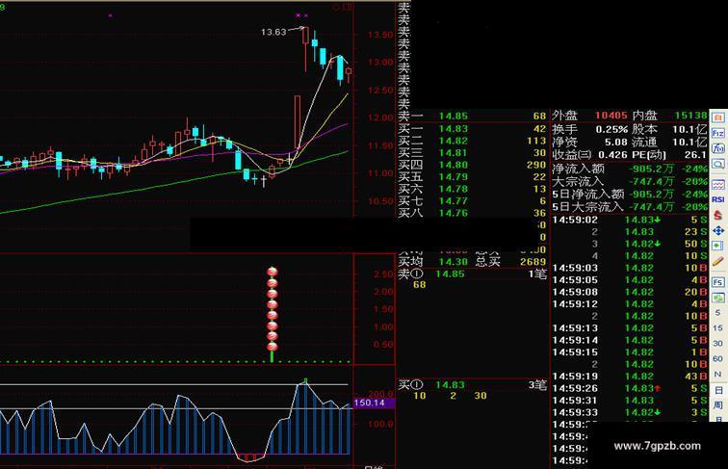Switch to 5-minute period
The height and width of the screenshot is (469, 728).
pos(717,313)
